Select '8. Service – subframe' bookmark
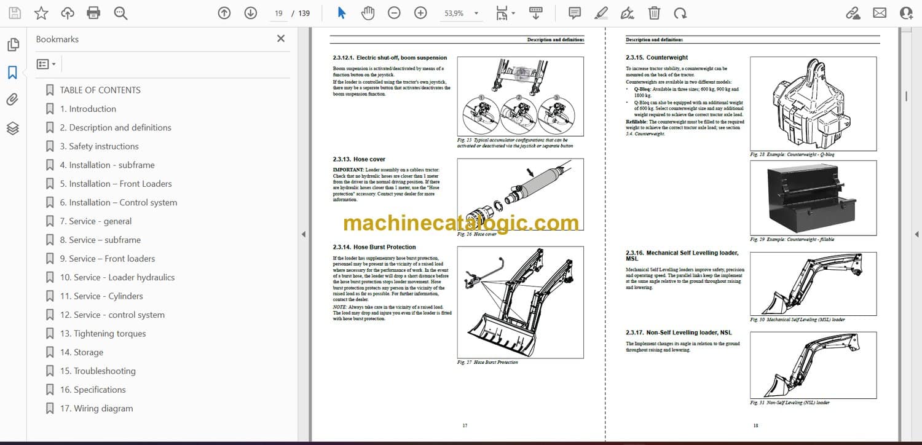 click(x=100, y=240)
